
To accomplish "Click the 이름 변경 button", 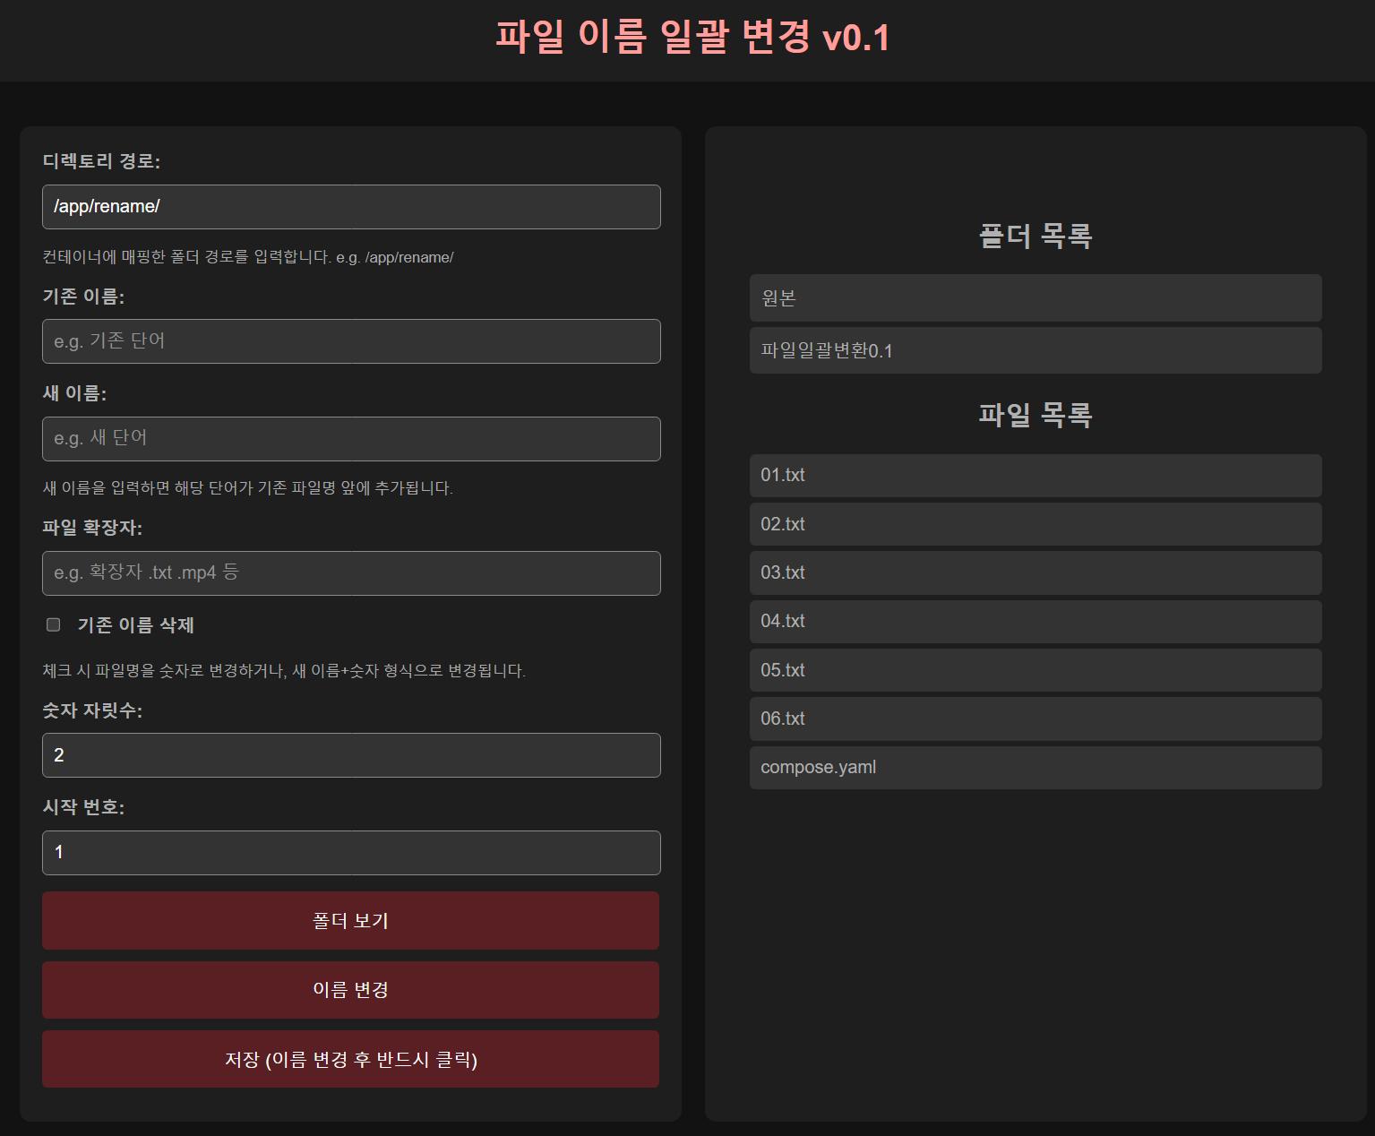I will coord(350,990).
